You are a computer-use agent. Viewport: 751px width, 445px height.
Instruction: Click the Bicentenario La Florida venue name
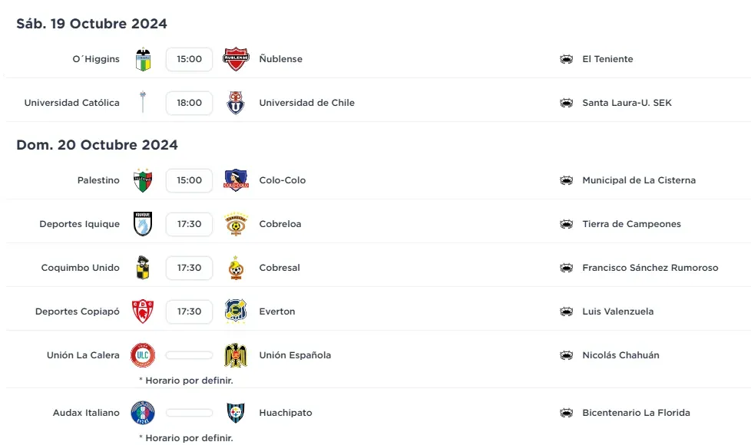pyautogui.click(x=636, y=413)
